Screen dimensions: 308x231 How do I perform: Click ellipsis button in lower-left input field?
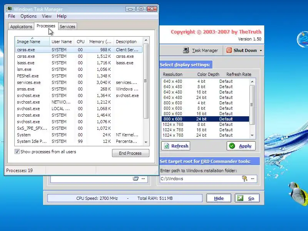pyautogui.click(x=143, y=179)
